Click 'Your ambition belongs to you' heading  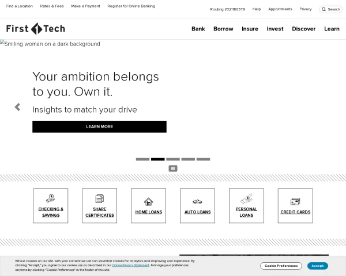96,84
